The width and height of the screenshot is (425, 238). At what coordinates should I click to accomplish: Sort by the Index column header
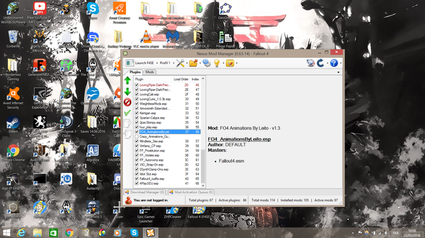195,79
